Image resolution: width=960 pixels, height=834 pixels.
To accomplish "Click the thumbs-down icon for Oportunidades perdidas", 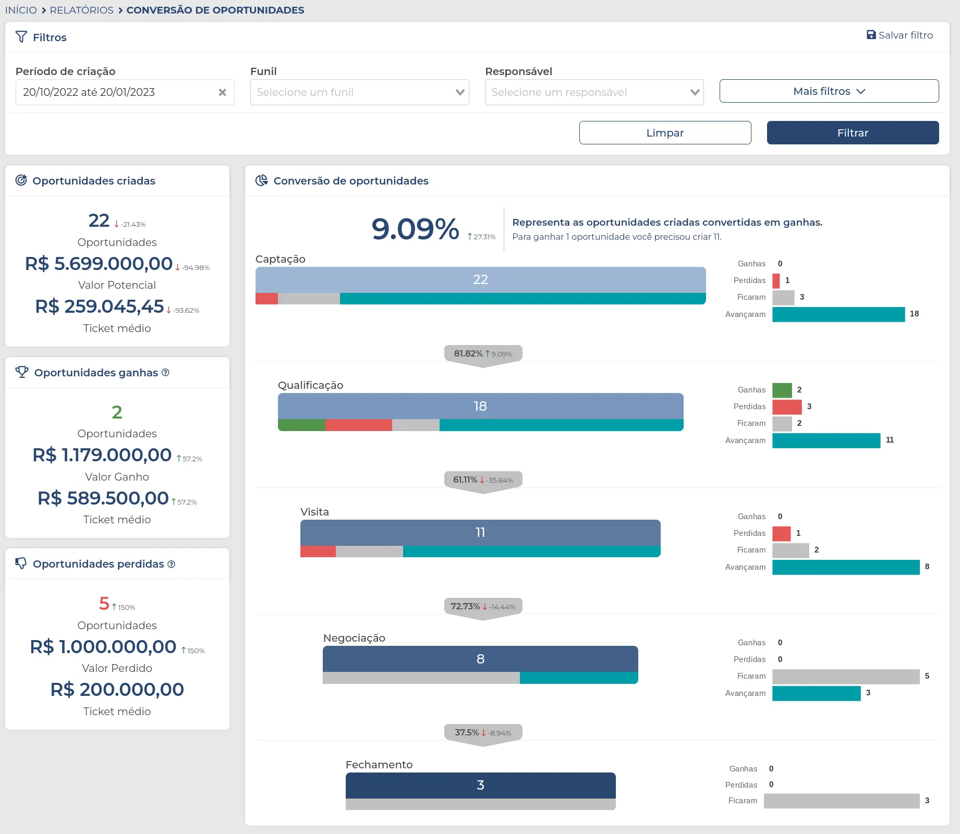I will 21,563.
